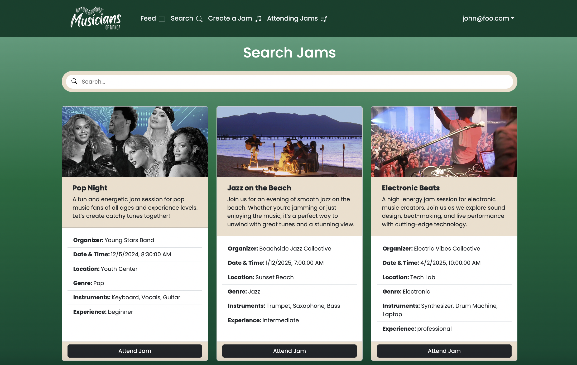This screenshot has height=365, width=577.
Task: Click the Feed list icon
Action: point(162,18)
